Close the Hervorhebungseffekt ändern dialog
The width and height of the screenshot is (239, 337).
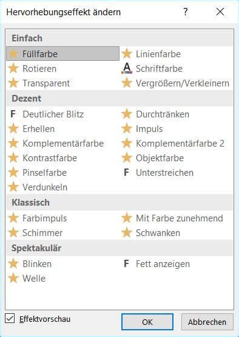coord(220,12)
